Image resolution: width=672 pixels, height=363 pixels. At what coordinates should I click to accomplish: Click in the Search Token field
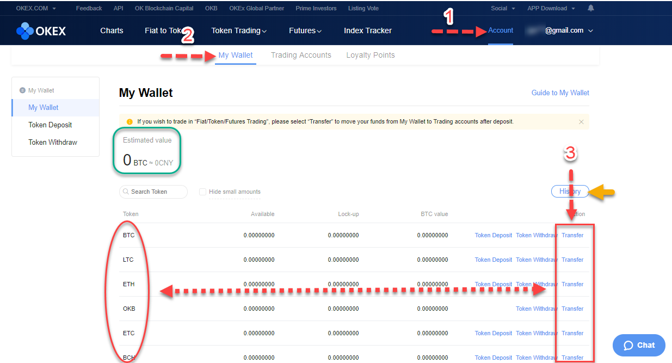(x=153, y=192)
